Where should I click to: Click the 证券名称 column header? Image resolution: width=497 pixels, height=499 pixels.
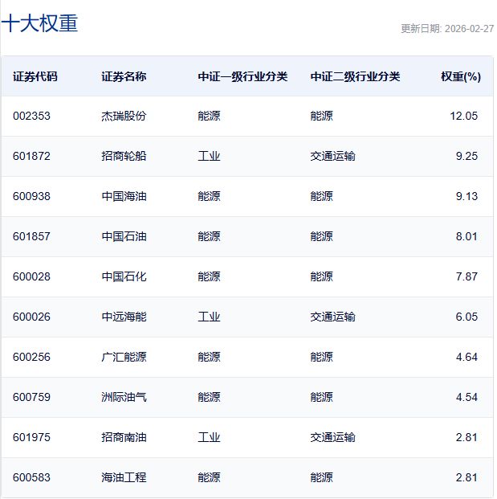click(124, 77)
